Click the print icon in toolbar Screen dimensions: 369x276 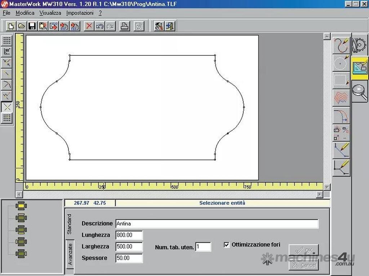click(125, 26)
